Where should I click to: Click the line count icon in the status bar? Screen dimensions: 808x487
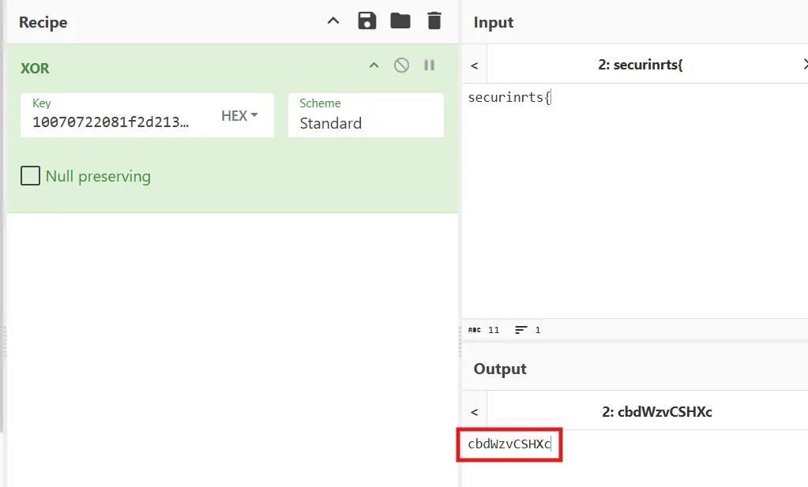(523, 330)
